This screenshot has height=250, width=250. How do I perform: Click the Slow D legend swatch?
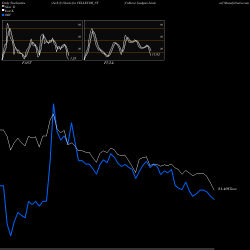click(x=3, y=6)
